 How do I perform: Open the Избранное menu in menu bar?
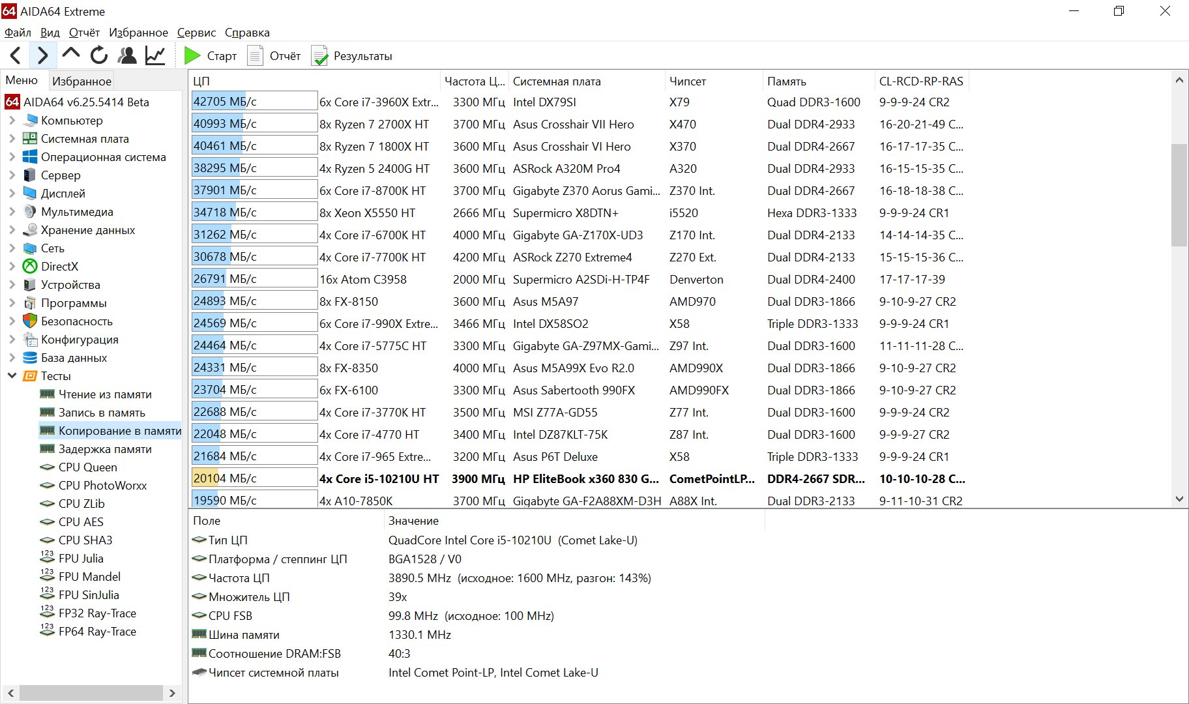138,33
